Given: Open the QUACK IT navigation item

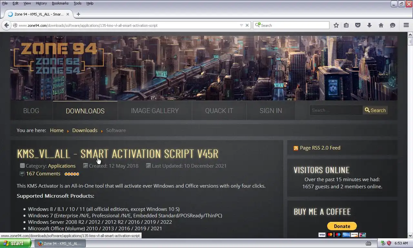Looking at the screenshot, I should point(219,111).
